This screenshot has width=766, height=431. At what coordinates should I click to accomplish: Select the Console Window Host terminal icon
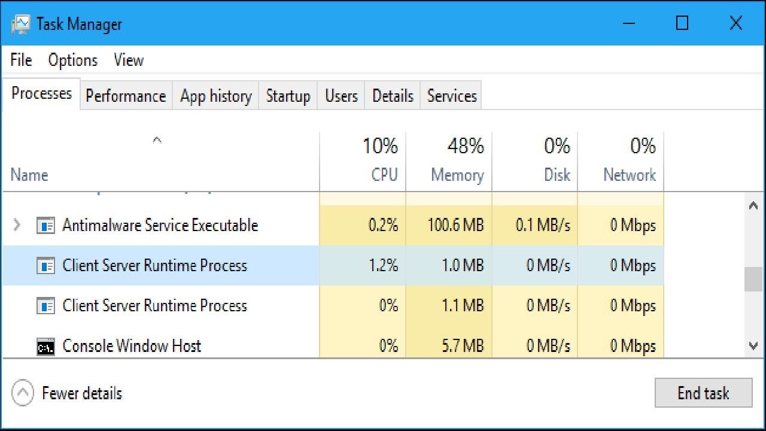coord(47,345)
